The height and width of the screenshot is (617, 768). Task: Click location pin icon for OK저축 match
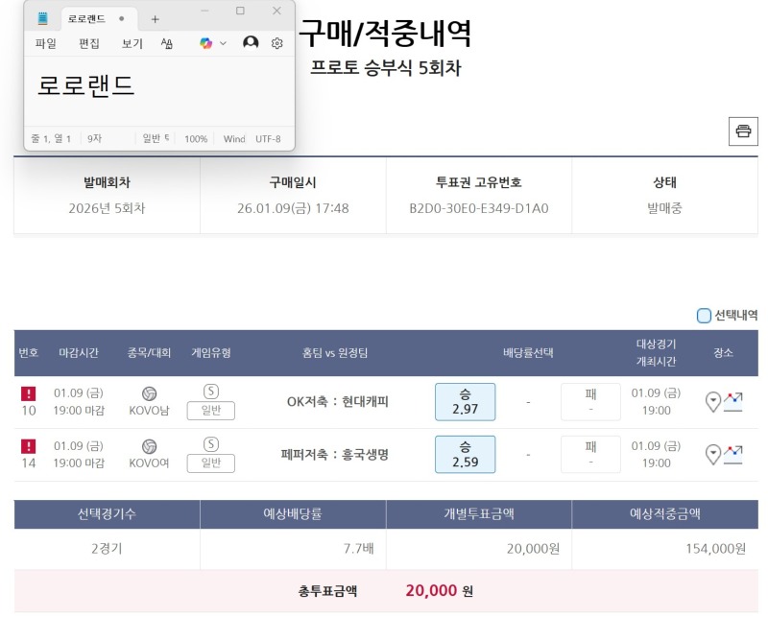(712, 402)
